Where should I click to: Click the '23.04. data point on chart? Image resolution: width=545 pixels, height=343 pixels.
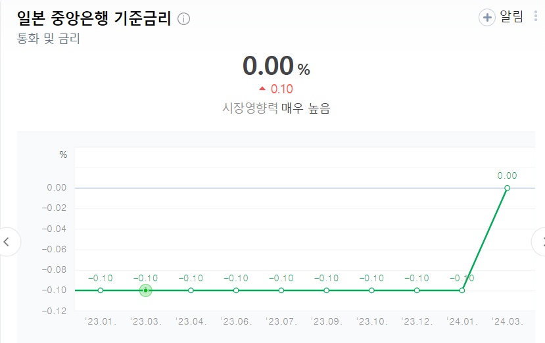[x=191, y=290]
